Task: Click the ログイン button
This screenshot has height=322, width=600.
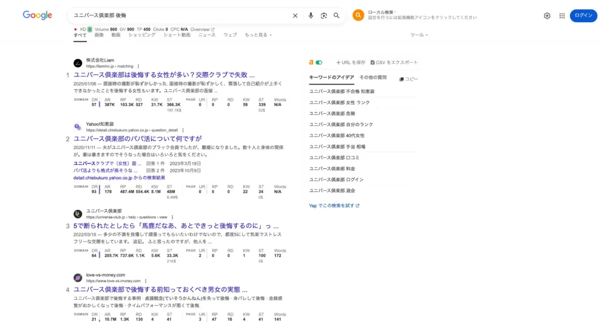Action: click(583, 15)
